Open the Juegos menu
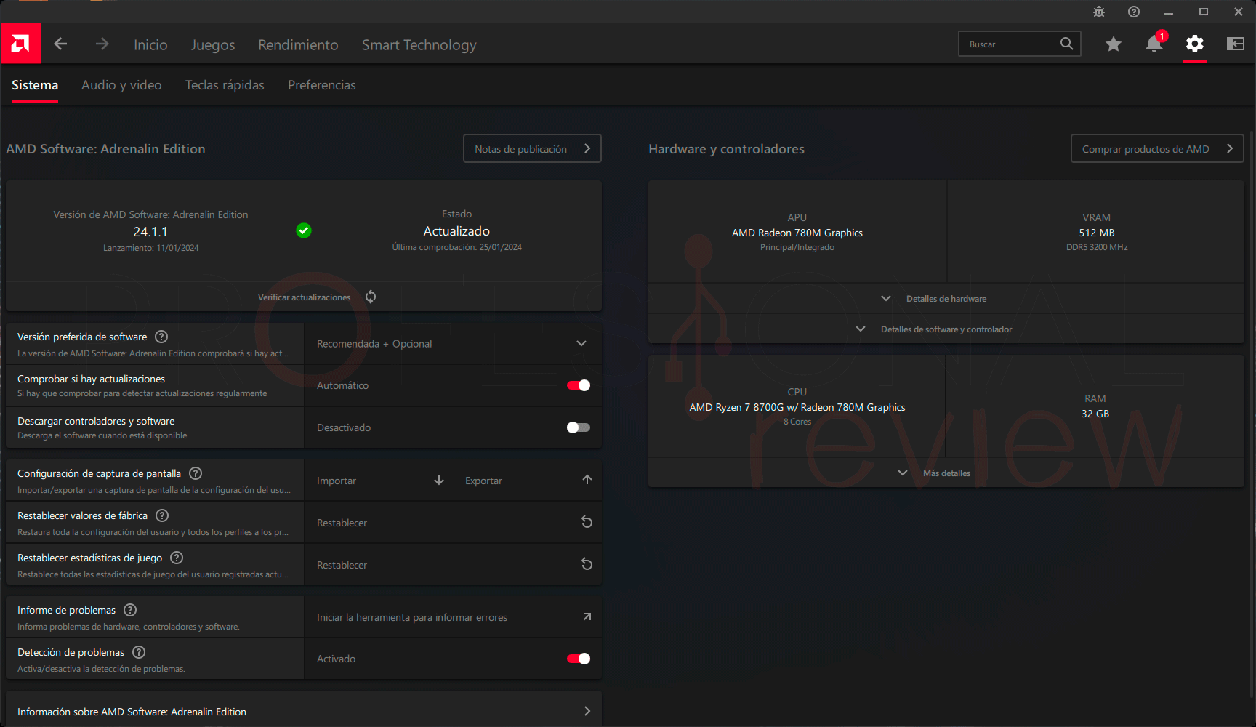The width and height of the screenshot is (1256, 727). [213, 45]
